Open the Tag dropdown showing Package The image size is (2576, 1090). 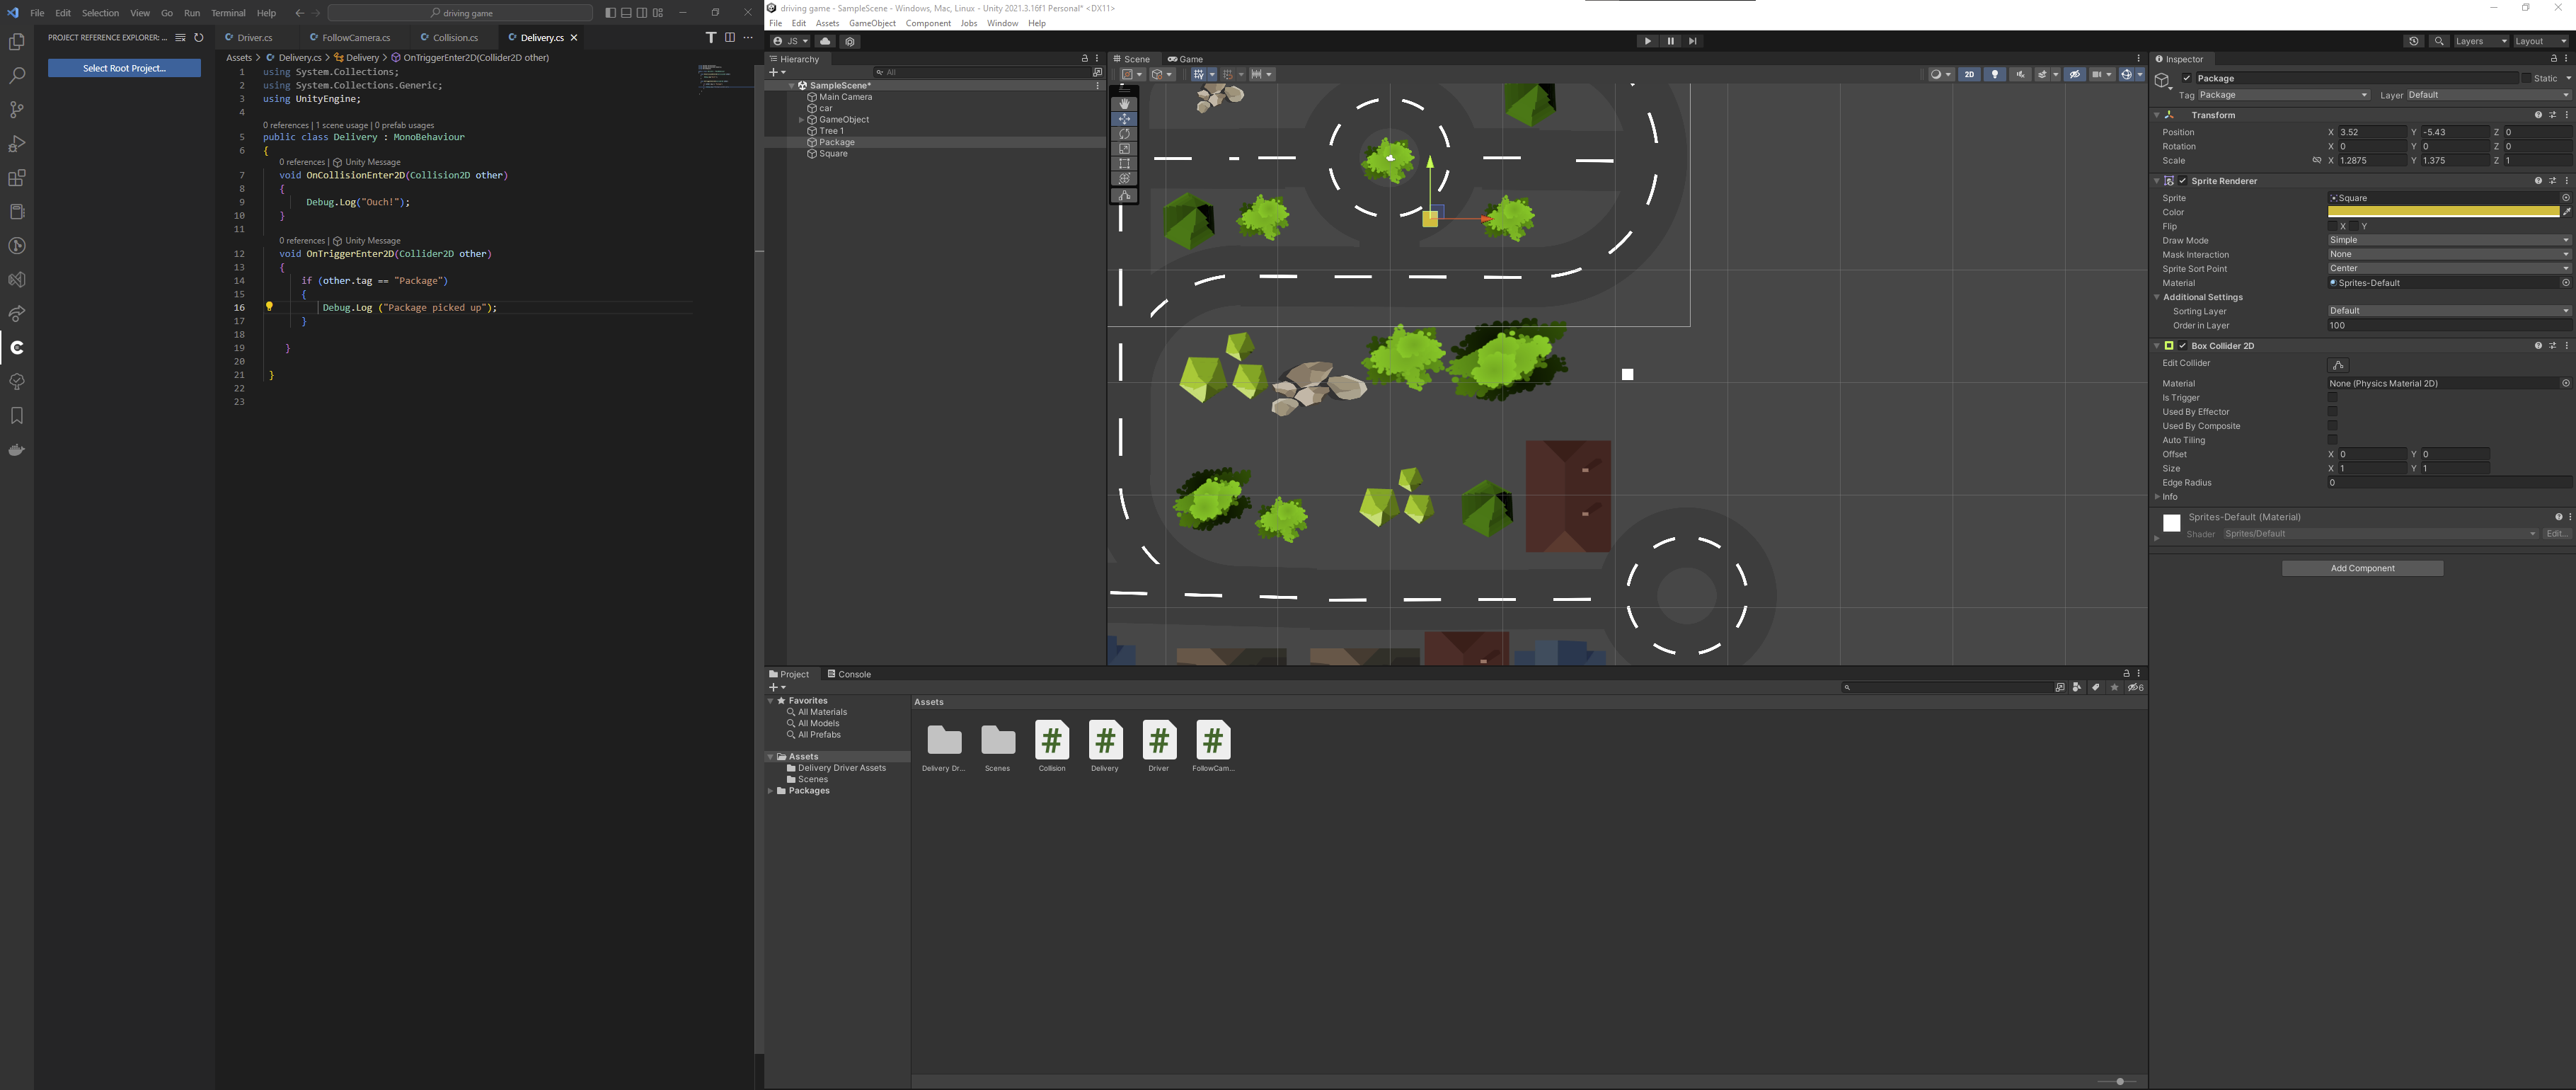coord(2283,95)
